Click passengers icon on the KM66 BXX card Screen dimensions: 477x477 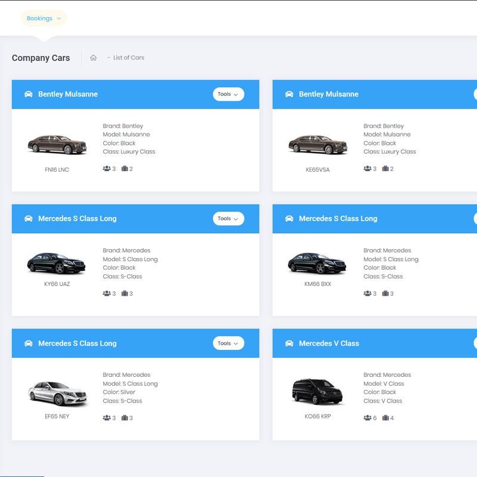coord(367,293)
